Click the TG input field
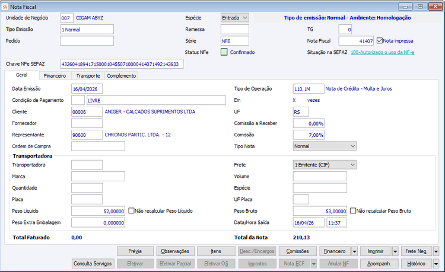 (x=345, y=30)
